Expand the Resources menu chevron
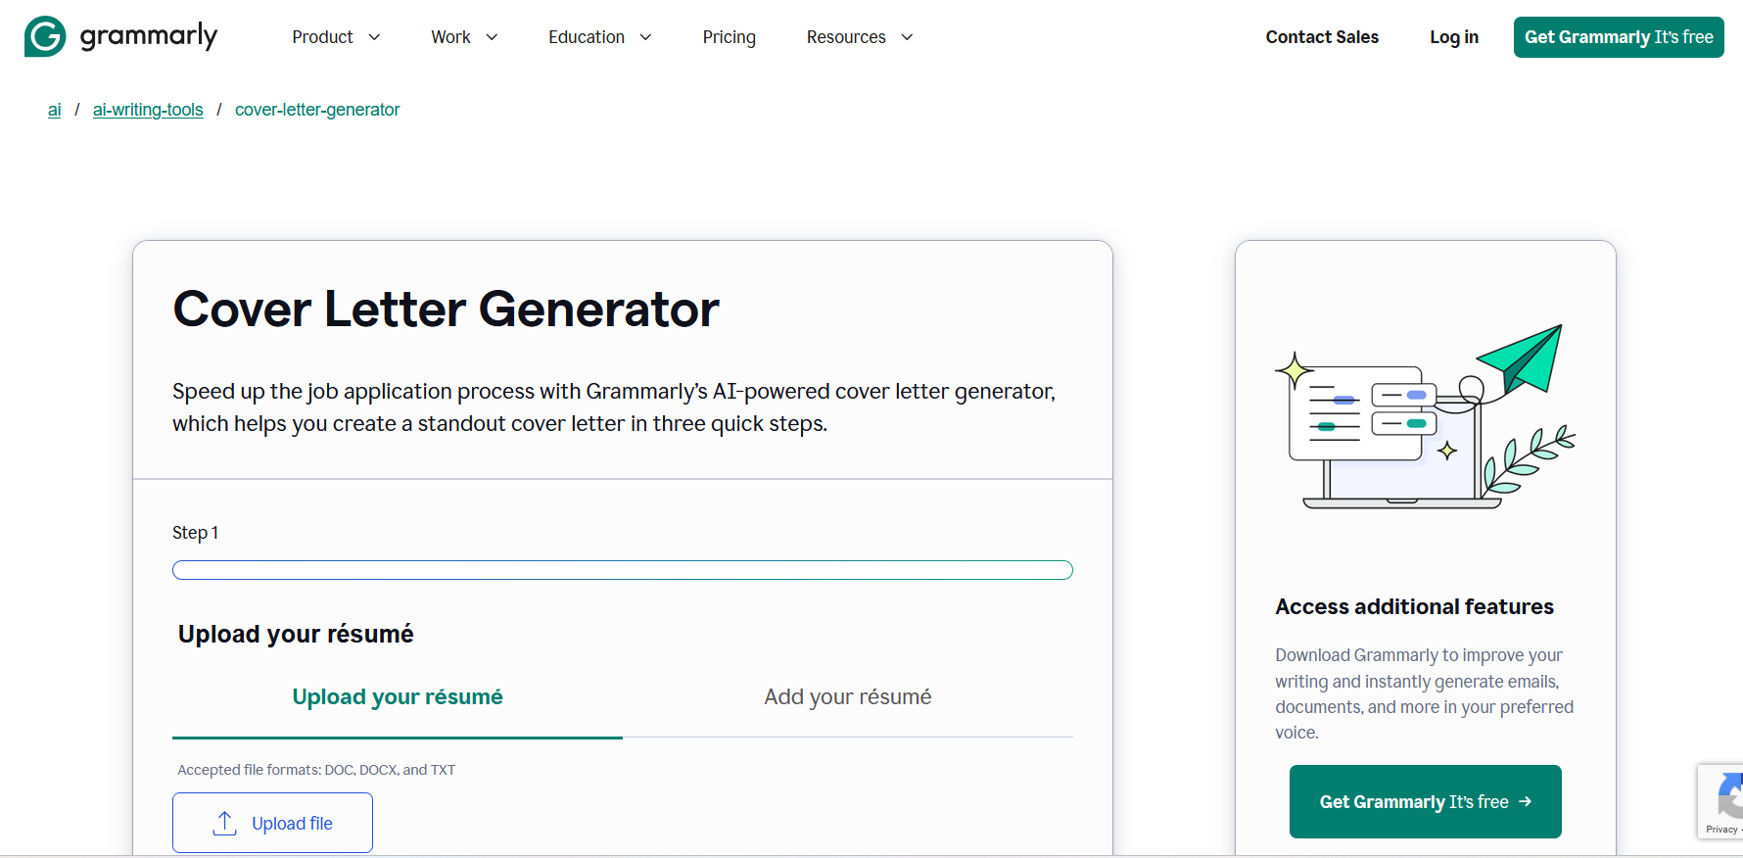This screenshot has width=1743, height=858. (907, 37)
